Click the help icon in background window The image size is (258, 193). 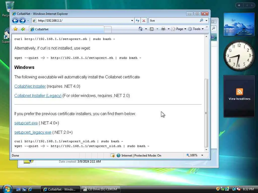[x=213, y=37]
